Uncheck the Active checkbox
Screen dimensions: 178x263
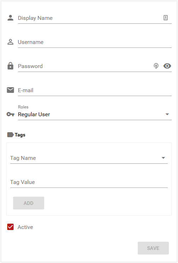(x=10, y=227)
